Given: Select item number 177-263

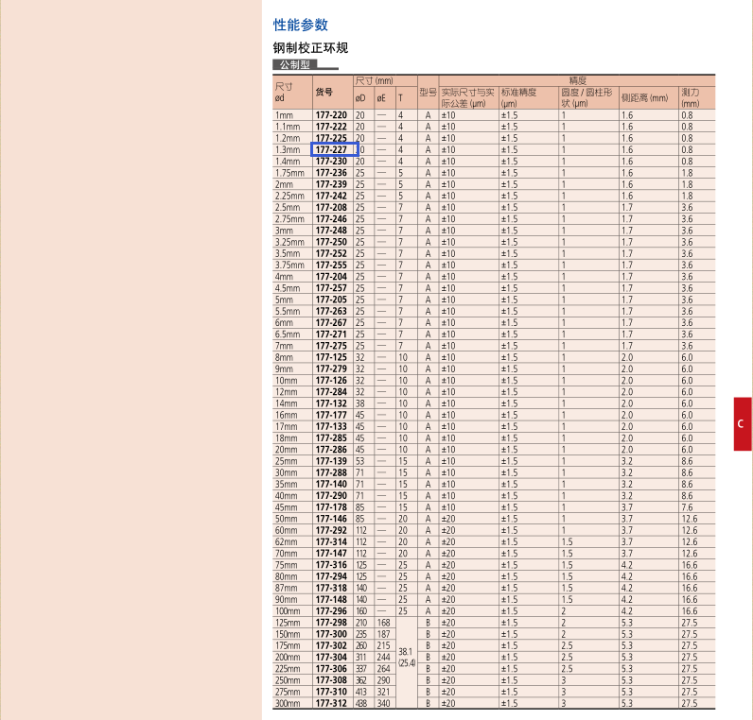Looking at the screenshot, I should (x=331, y=311).
